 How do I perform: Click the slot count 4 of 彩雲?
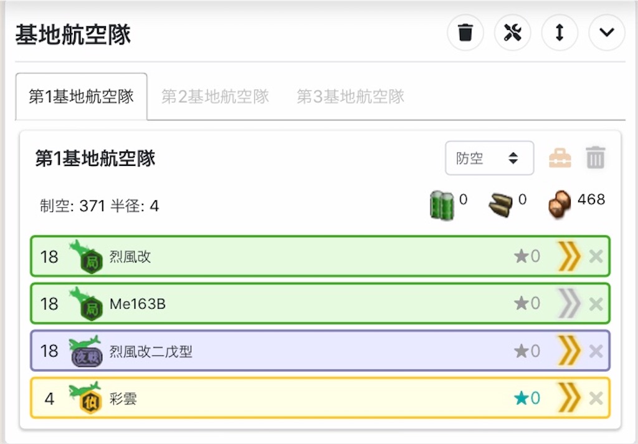[49, 398]
